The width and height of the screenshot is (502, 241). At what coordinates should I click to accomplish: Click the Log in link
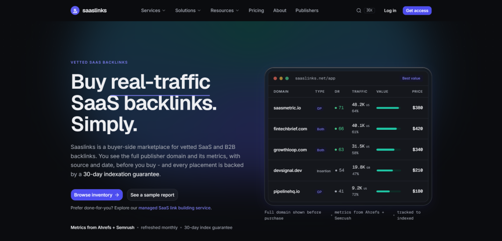390,11
